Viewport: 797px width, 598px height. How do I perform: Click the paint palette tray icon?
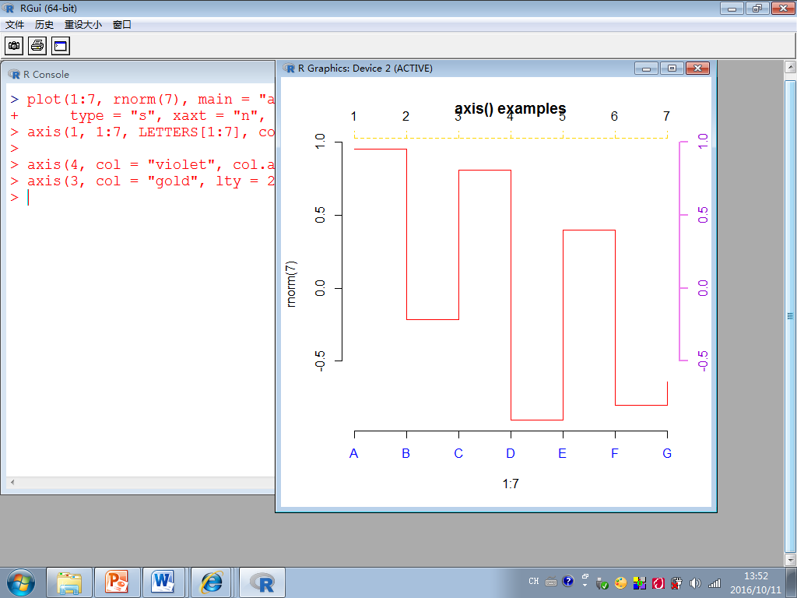click(620, 583)
